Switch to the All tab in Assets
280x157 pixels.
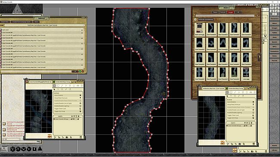click(x=238, y=12)
